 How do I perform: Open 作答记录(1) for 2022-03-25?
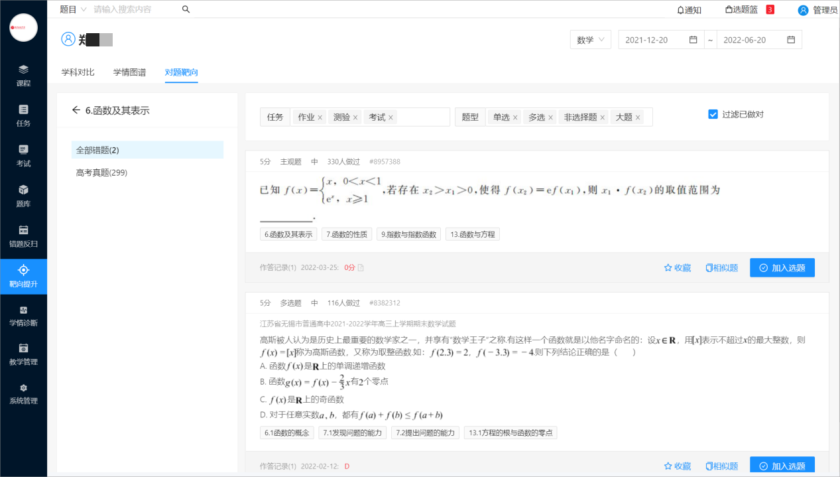(x=278, y=267)
